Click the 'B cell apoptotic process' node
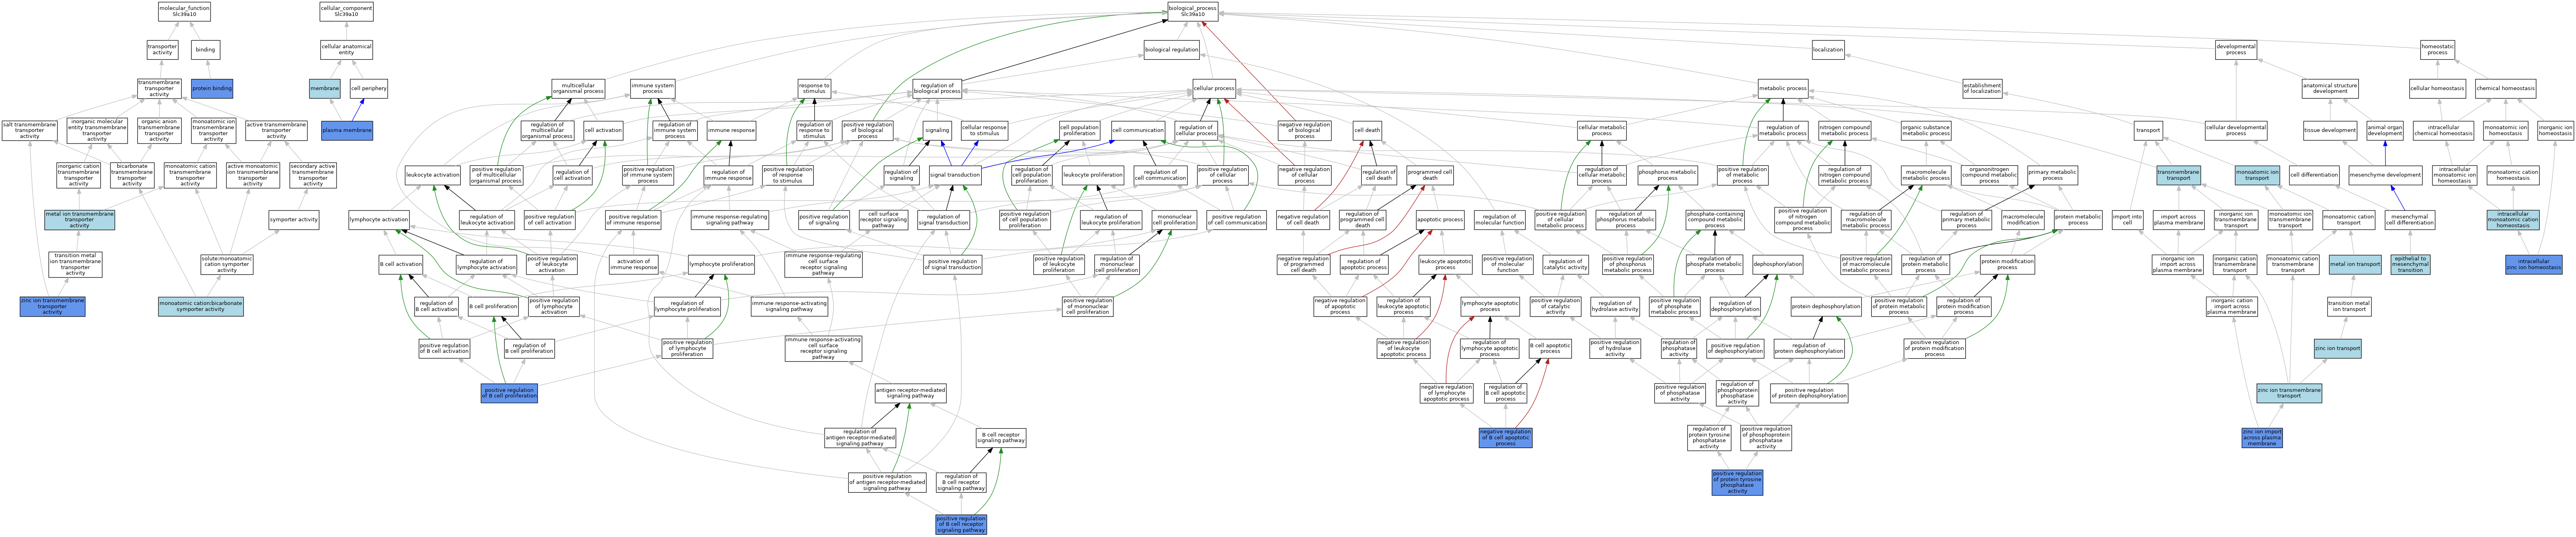Viewport: 2576px width, 537px height. click(1550, 349)
